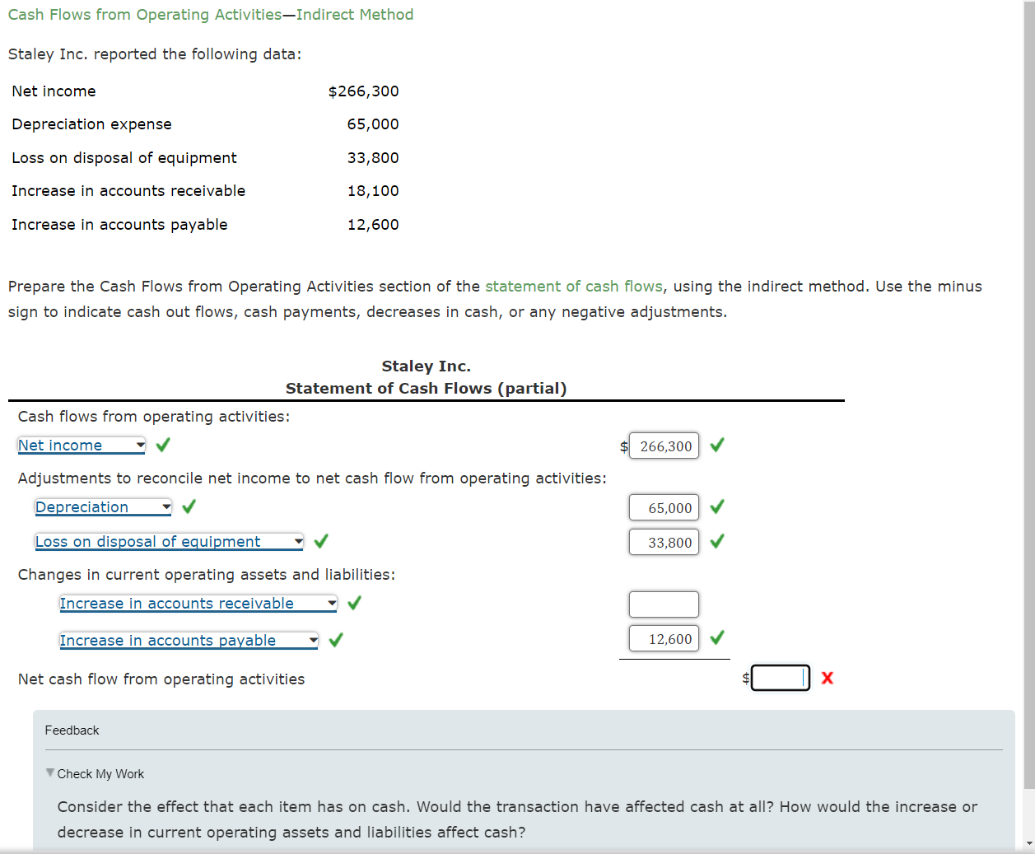This screenshot has height=854, width=1035.
Task: Click the red X mark beside net cash flow
Action: [828, 678]
